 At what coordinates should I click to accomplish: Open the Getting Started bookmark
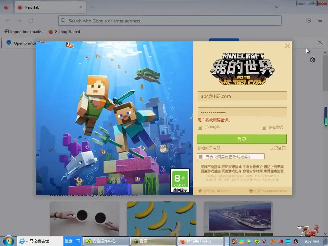[x=64, y=32]
